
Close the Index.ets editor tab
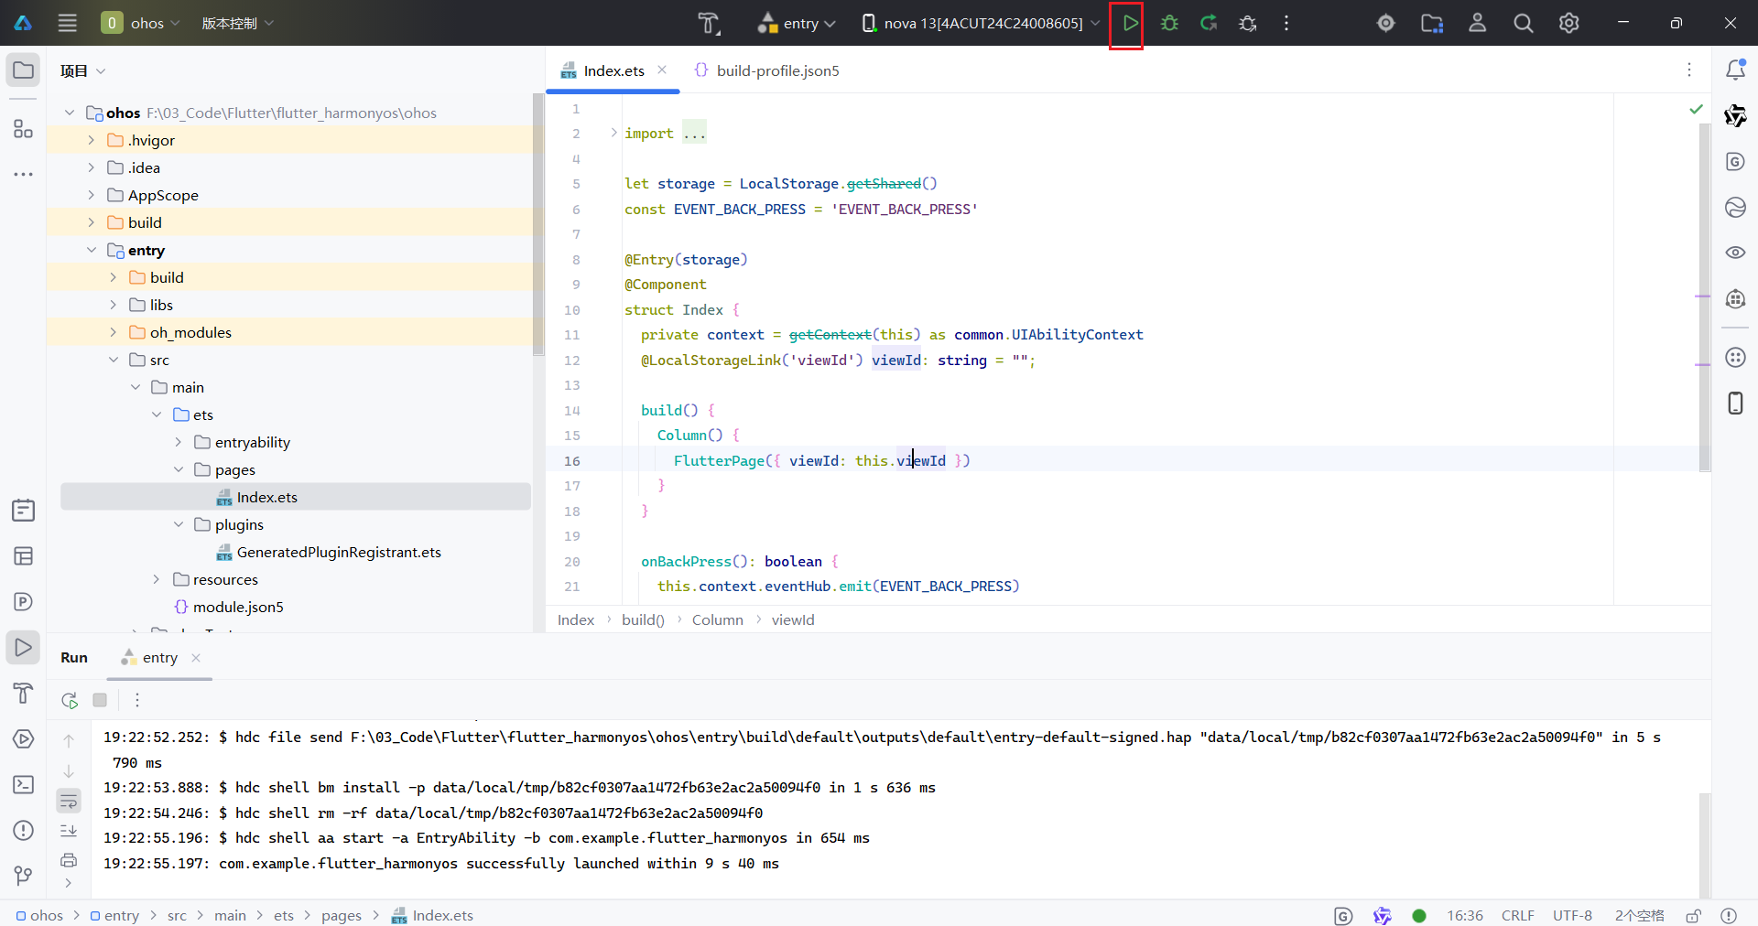pyautogui.click(x=662, y=70)
